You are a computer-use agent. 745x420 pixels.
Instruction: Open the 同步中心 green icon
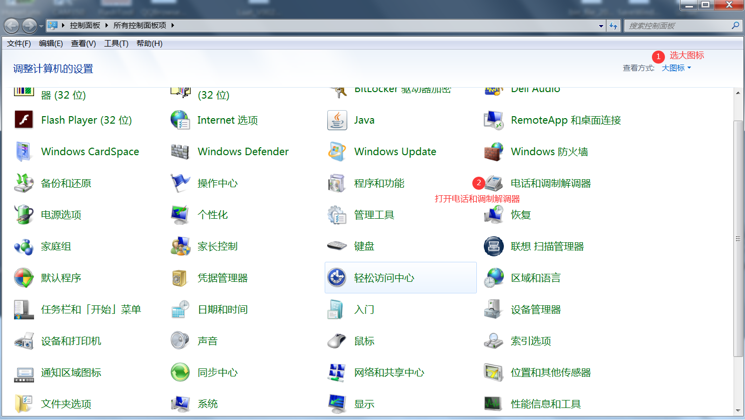[x=180, y=372]
